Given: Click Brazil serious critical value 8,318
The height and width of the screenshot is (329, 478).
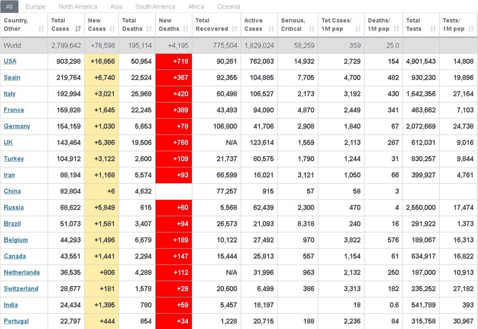Looking at the screenshot, I should [x=306, y=224].
